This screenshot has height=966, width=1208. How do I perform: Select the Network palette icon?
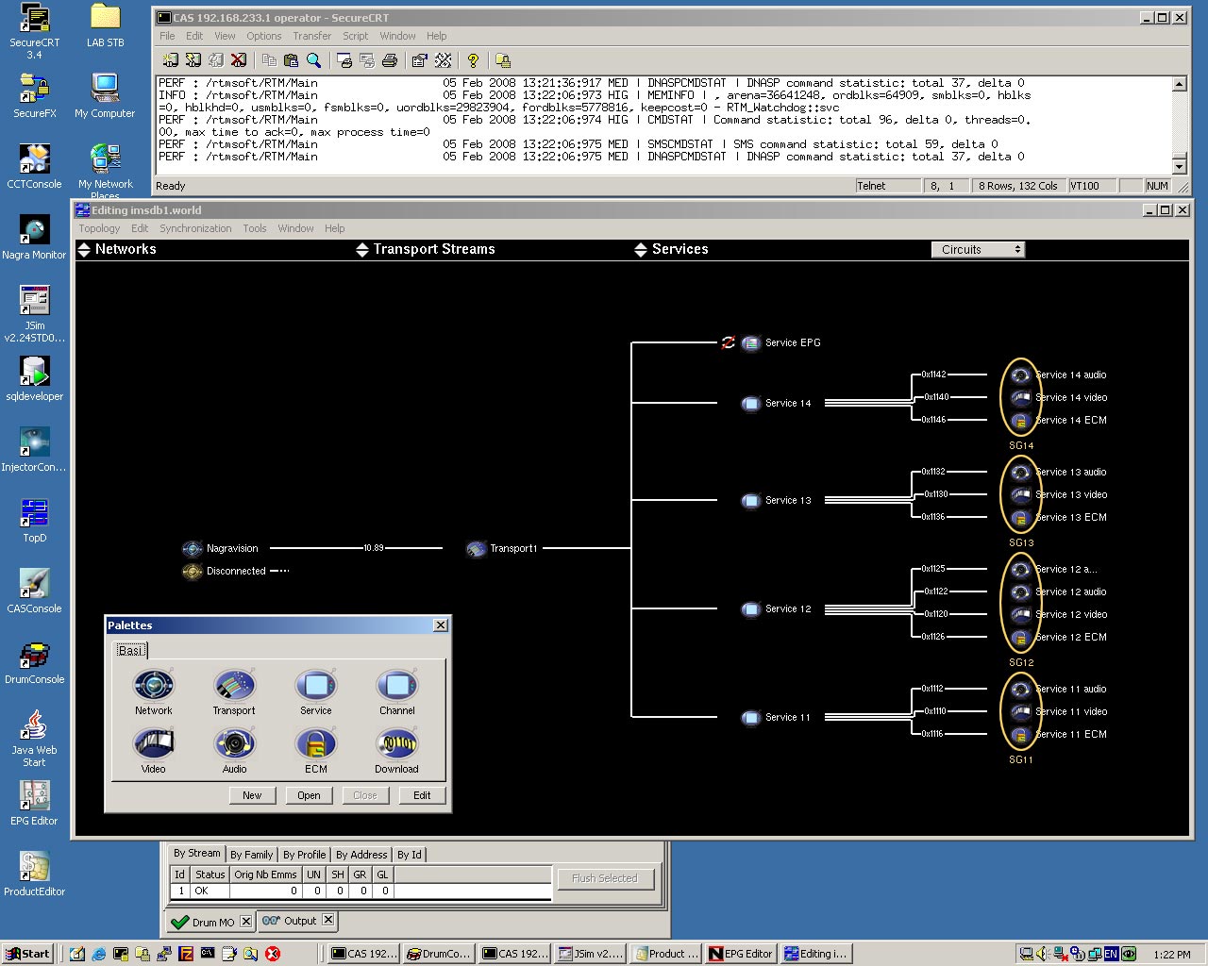click(x=154, y=686)
